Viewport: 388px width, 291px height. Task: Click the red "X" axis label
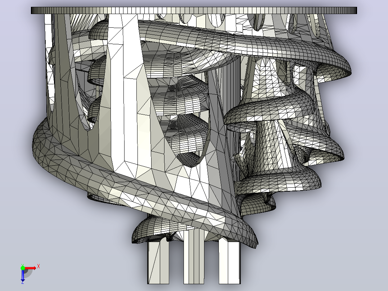tap(39, 267)
